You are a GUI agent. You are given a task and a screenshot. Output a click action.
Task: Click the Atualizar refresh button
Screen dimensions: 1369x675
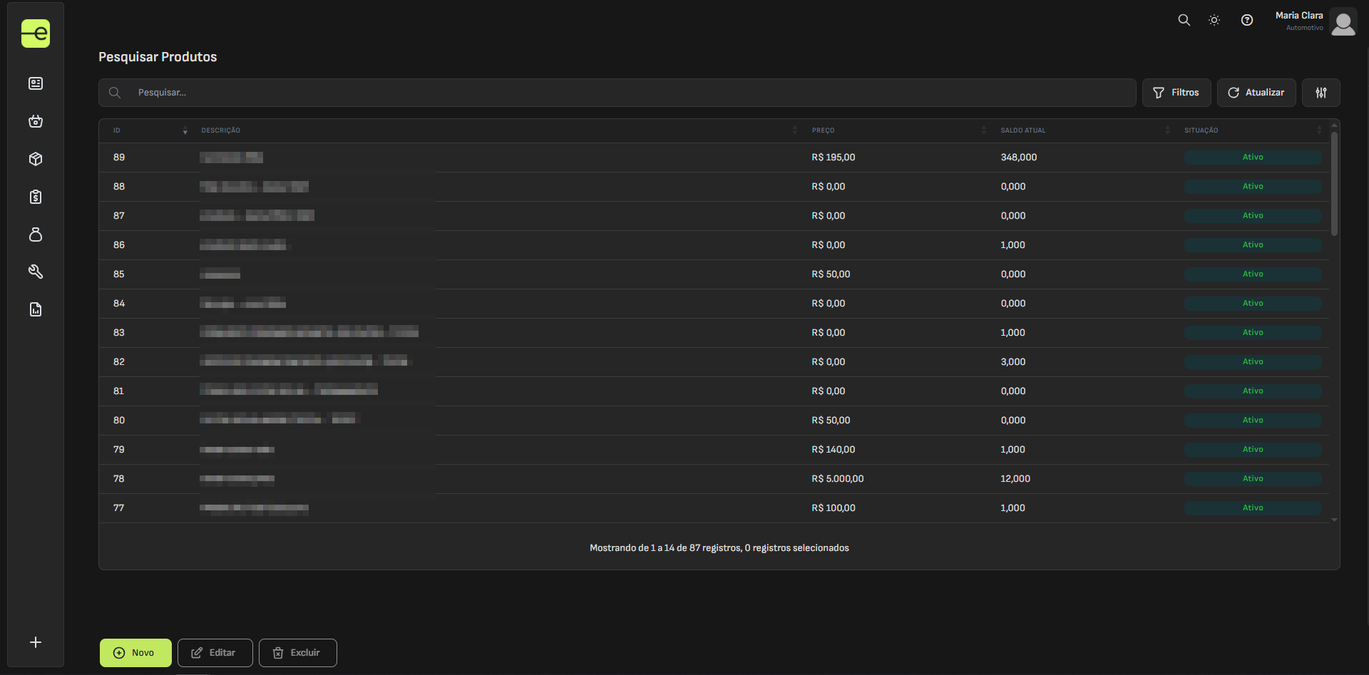click(1256, 93)
